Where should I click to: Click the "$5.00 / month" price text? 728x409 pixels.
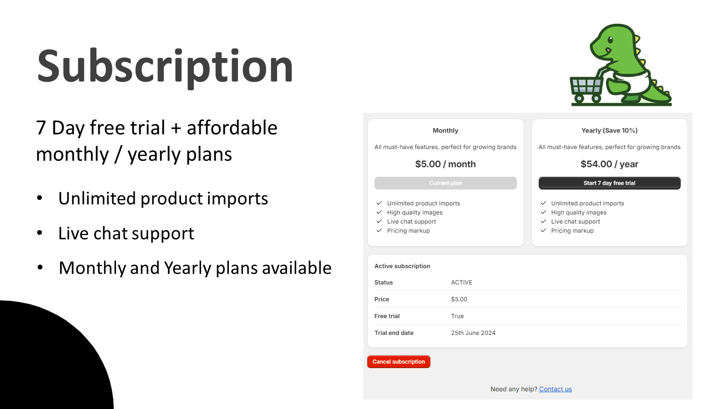tap(445, 164)
